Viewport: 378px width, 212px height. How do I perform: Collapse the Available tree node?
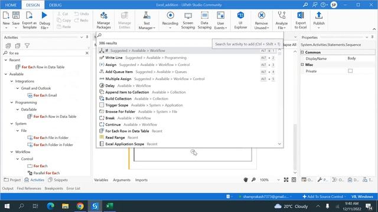(x=6, y=74)
